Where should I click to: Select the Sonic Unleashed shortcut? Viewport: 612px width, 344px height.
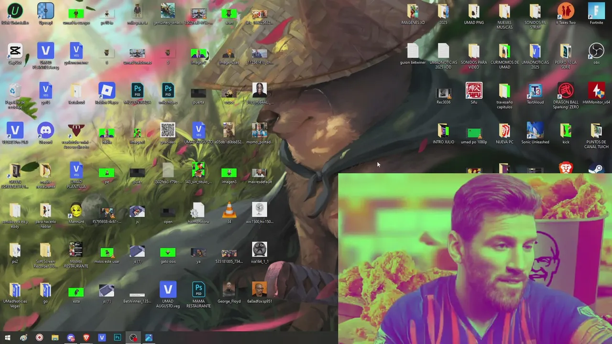point(535,133)
